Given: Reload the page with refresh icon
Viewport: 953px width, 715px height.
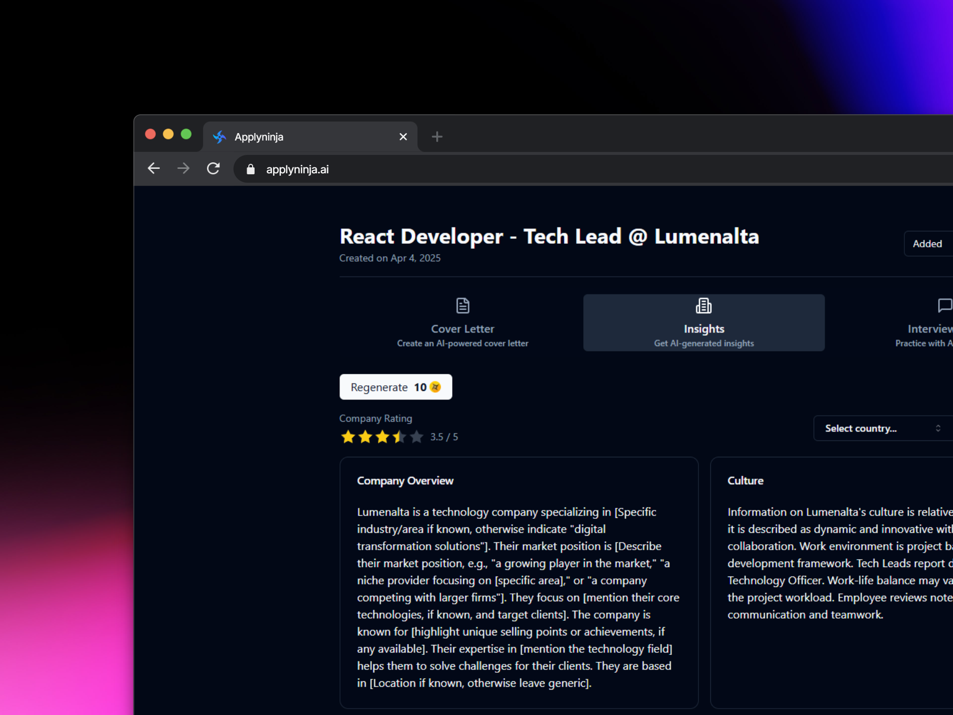Looking at the screenshot, I should click(x=213, y=169).
